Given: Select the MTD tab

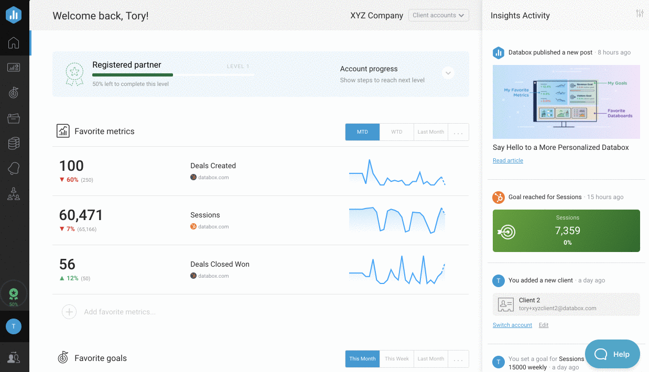Looking at the screenshot, I should click(x=362, y=132).
